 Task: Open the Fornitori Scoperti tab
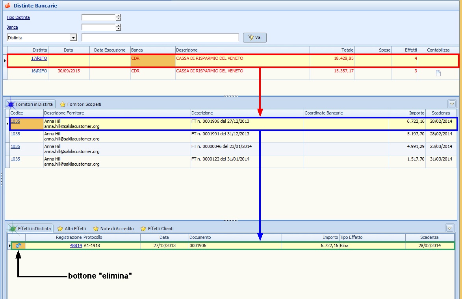click(80, 104)
